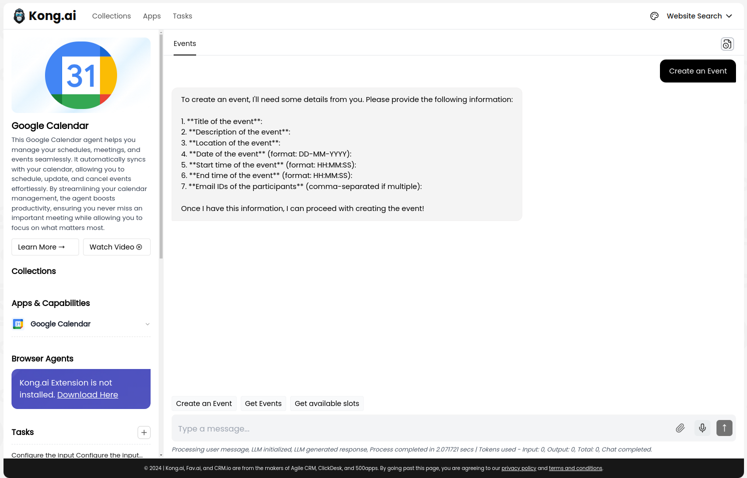Click the Get available slots chip
This screenshot has width=747, height=478.
(327, 403)
